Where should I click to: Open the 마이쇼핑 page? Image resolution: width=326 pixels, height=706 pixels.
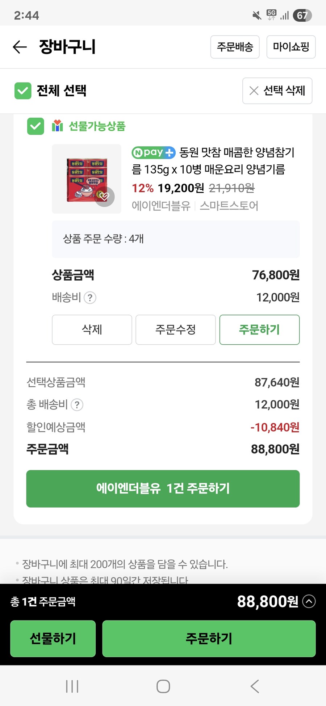coord(291,47)
